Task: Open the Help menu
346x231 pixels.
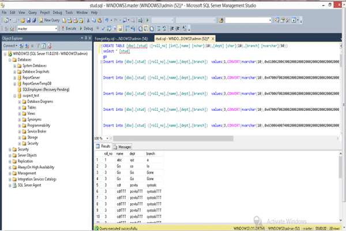Action: (x=94, y=12)
